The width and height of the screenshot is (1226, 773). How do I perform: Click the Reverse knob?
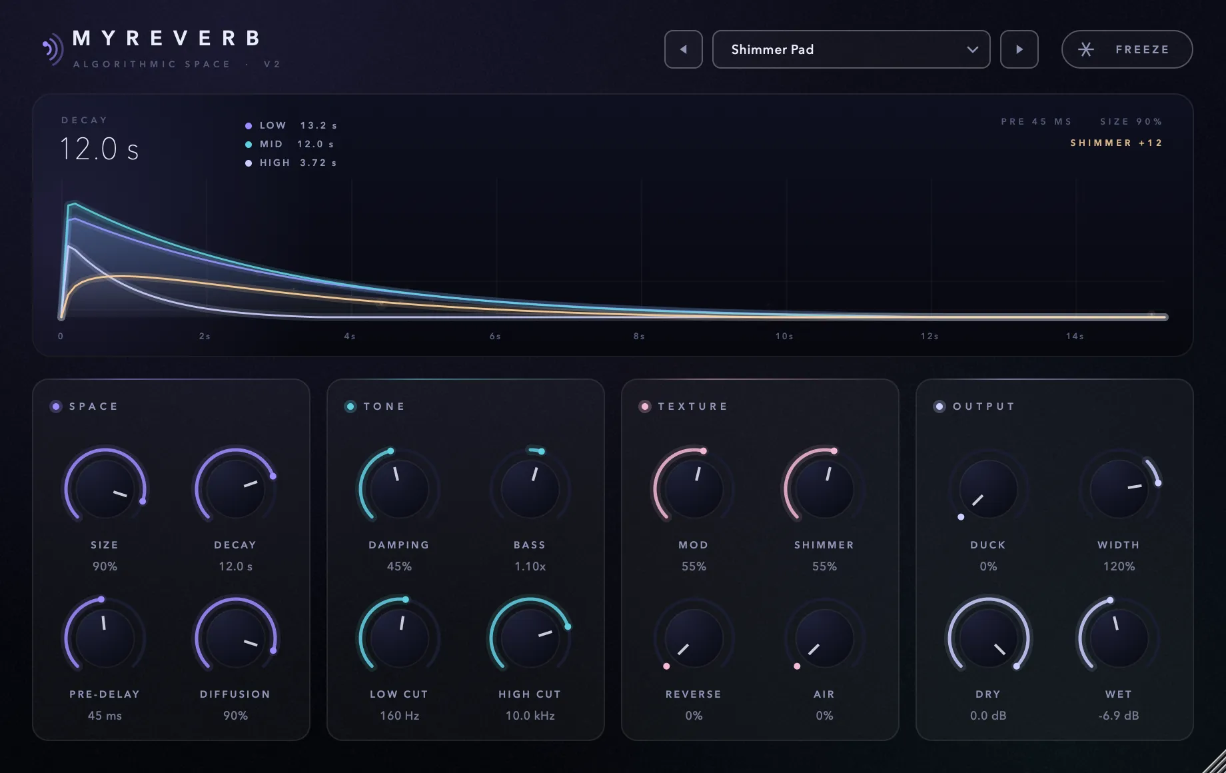click(694, 638)
